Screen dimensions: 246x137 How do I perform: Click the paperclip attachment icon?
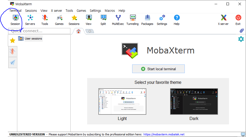[242, 31]
